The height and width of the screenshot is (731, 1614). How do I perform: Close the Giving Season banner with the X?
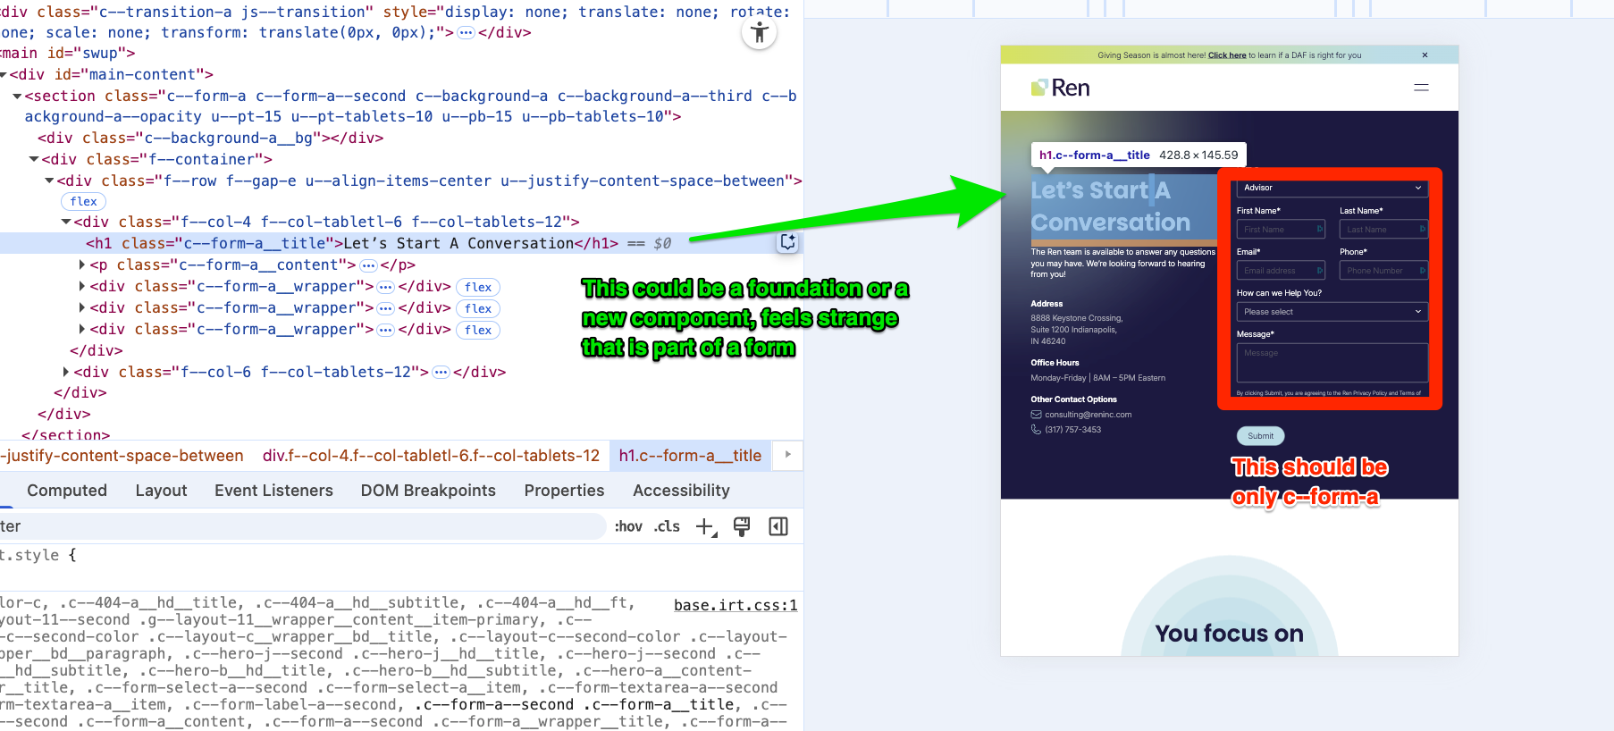(x=1425, y=55)
